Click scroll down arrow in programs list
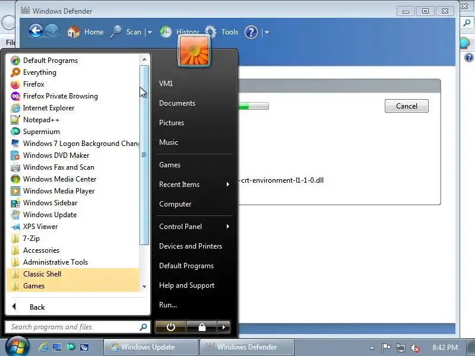475x356 pixels. [144, 287]
